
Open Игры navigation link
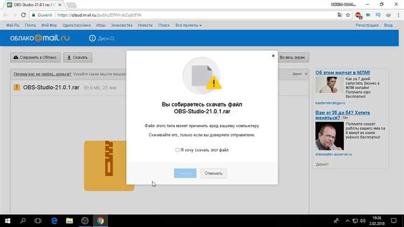(x=101, y=25)
